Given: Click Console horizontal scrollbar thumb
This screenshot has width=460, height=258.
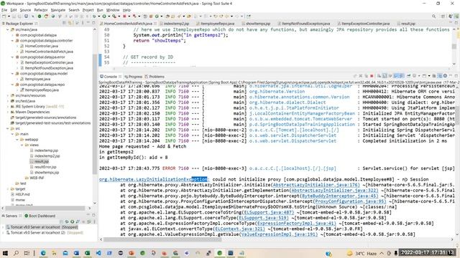Looking at the screenshot, I should [162, 239].
